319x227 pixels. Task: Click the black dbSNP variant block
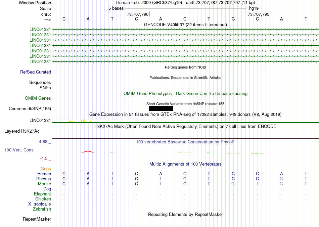pos(161,108)
